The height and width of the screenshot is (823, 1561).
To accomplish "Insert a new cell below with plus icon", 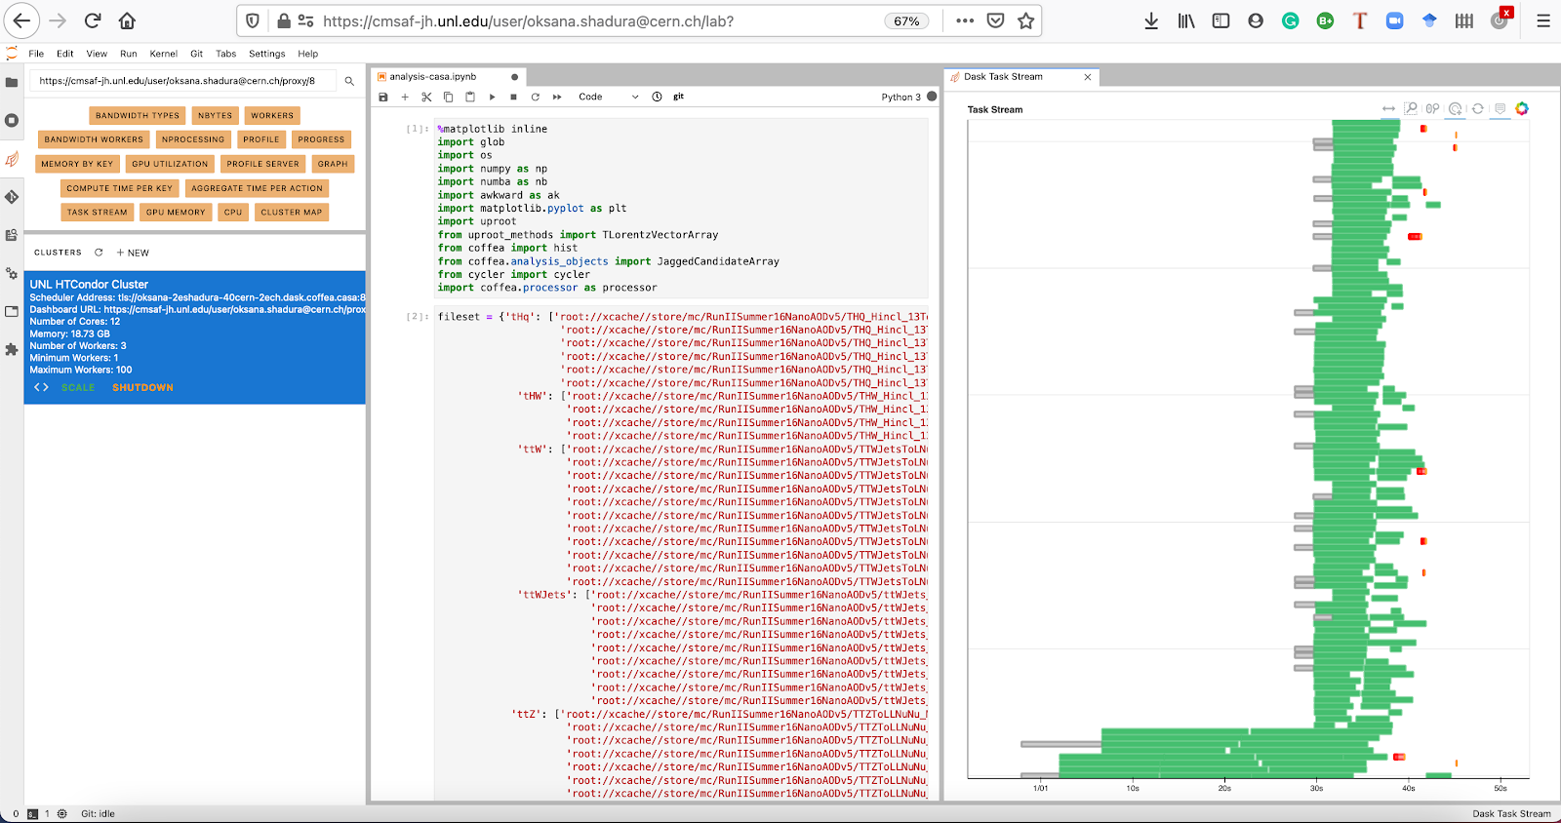I will (405, 97).
